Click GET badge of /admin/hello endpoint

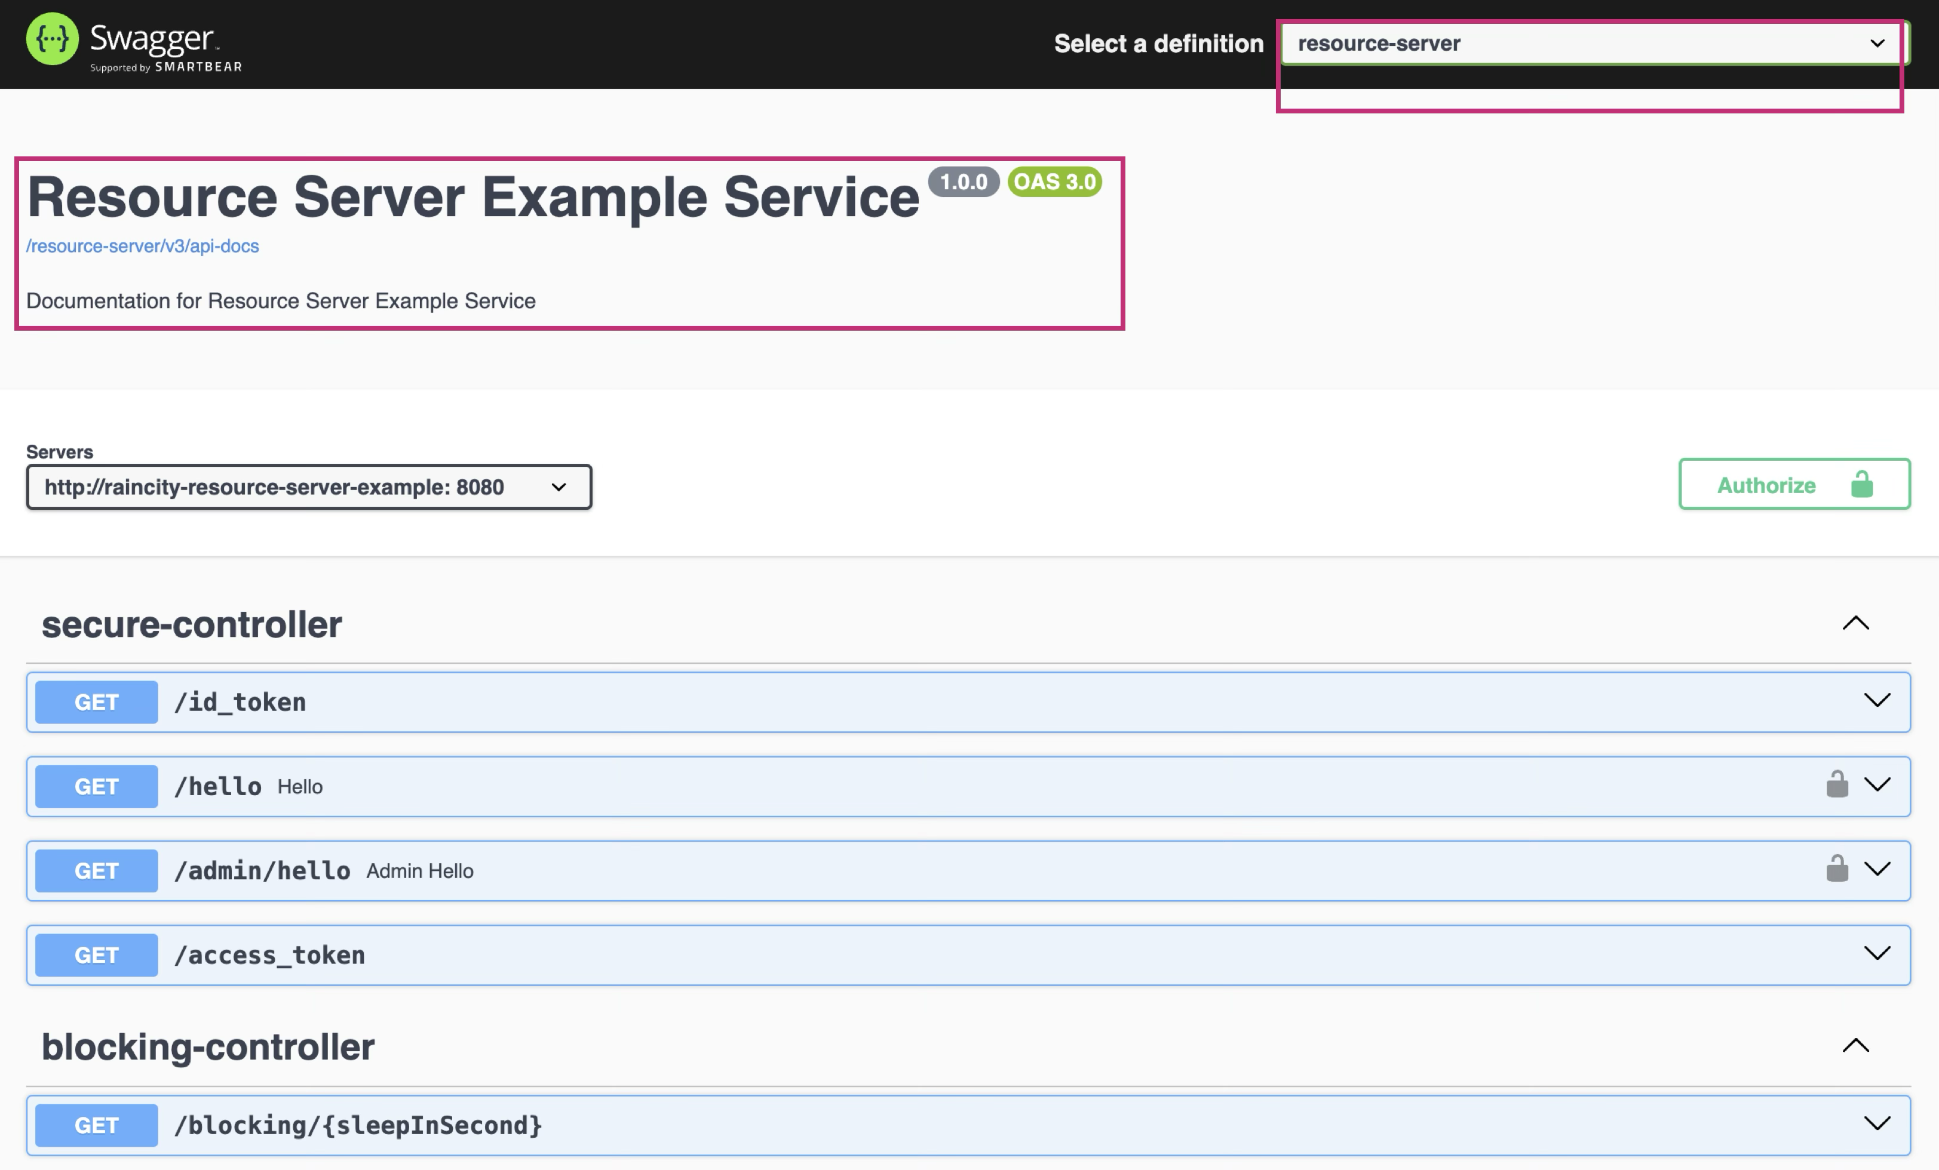point(96,870)
